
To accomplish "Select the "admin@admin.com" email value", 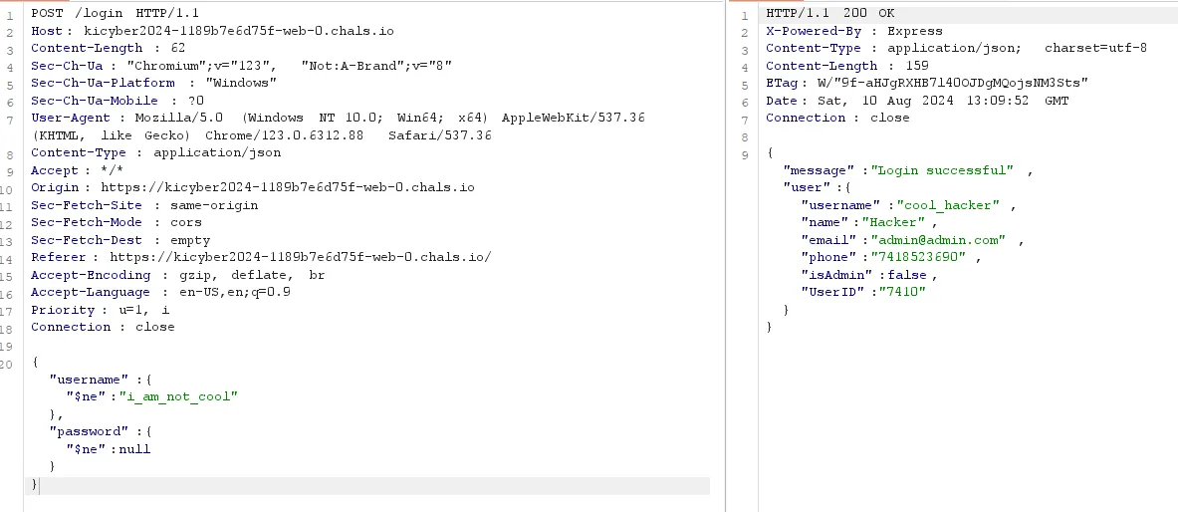I will 938,240.
